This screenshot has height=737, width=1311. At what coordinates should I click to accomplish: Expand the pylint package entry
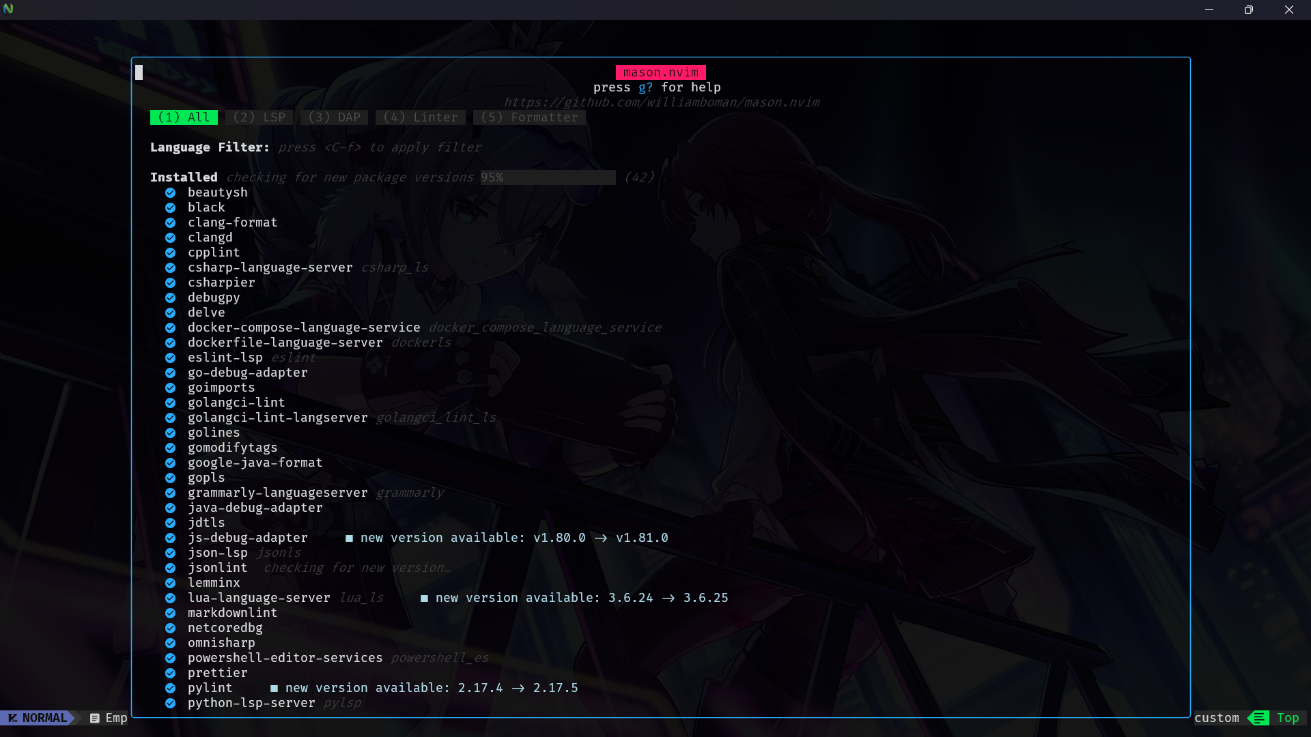(210, 688)
